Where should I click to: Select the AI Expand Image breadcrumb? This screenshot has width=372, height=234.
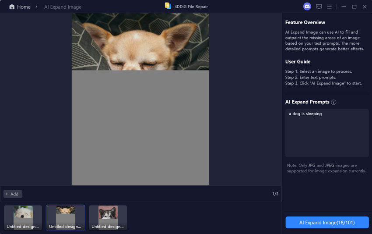coord(63,7)
